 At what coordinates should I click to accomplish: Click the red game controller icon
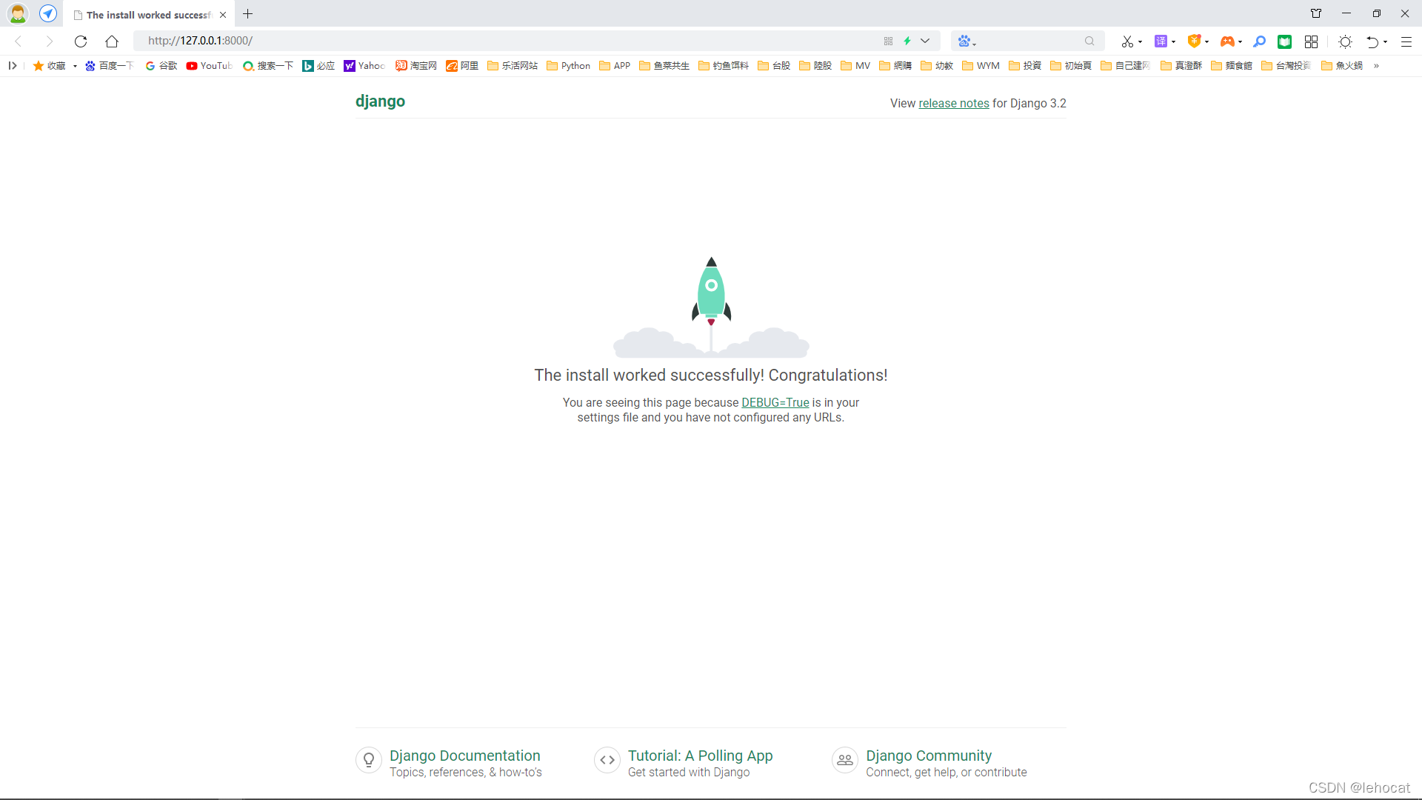click(1227, 41)
